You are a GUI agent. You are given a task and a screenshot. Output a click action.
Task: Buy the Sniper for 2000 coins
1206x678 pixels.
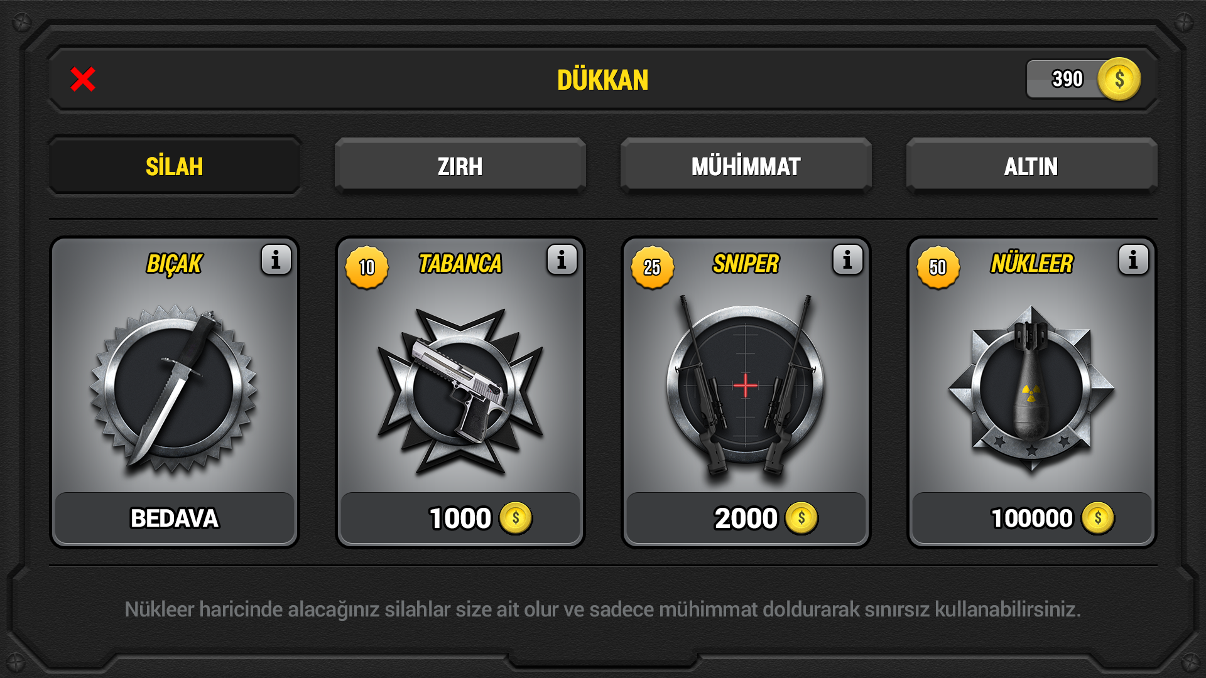click(746, 519)
